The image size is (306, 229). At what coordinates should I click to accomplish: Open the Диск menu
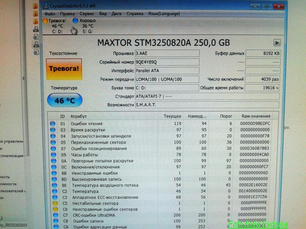point(117,14)
